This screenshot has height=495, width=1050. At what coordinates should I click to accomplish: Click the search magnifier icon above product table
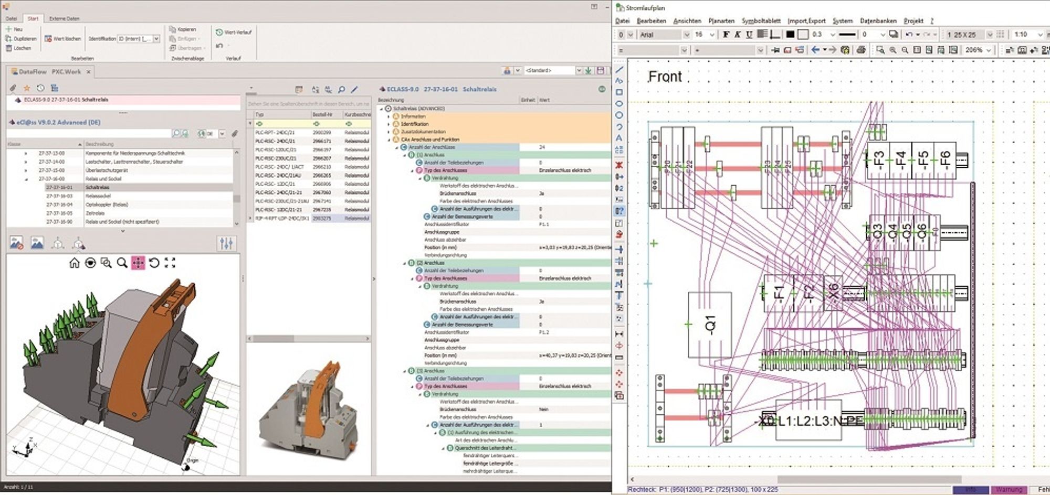pos(341,90)
